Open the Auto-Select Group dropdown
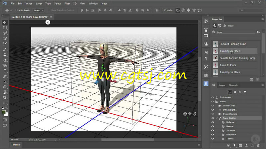 [x=38, y=10]
